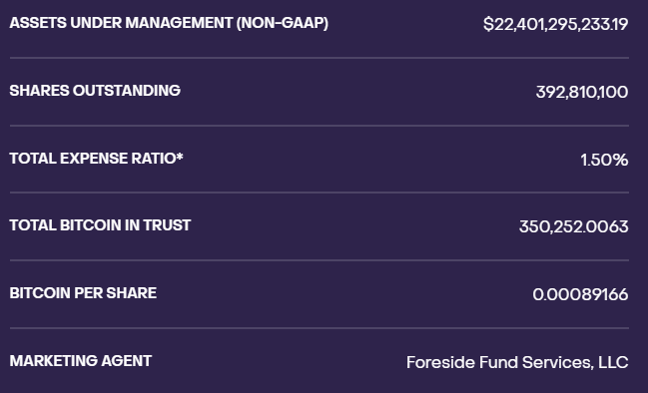This screenshot has height=393, width=648.
Task: Click the Marketing Agent label
Action: (81, 361)
